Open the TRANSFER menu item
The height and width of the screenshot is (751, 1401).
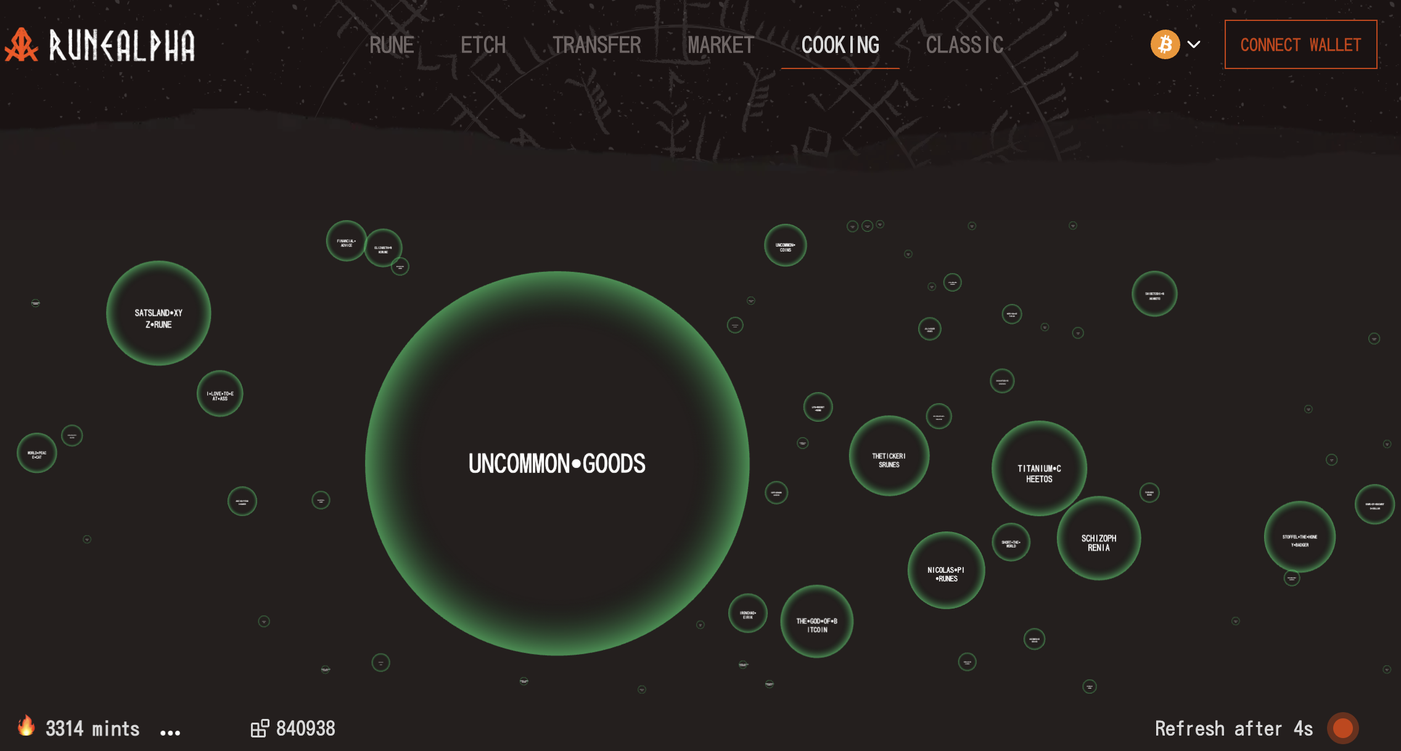596,45
